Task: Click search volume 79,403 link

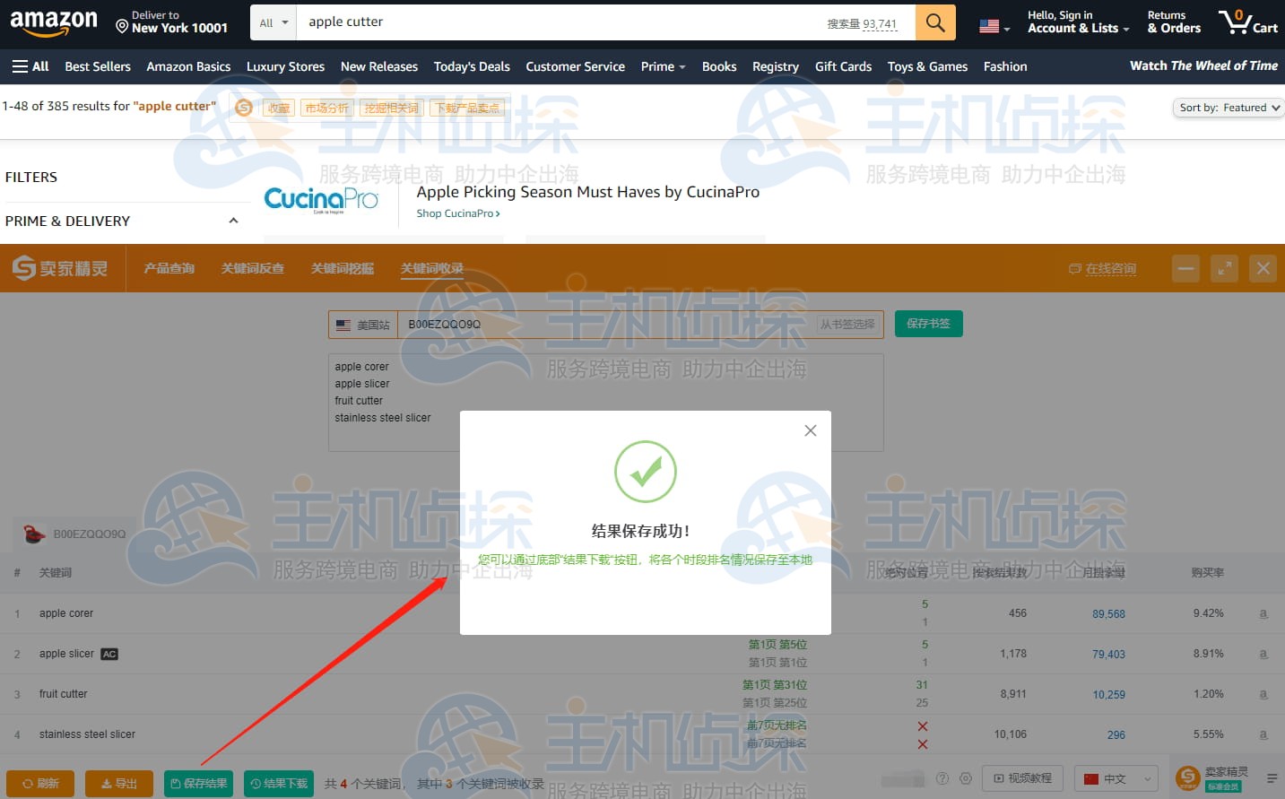Action: coord(1108,655)
